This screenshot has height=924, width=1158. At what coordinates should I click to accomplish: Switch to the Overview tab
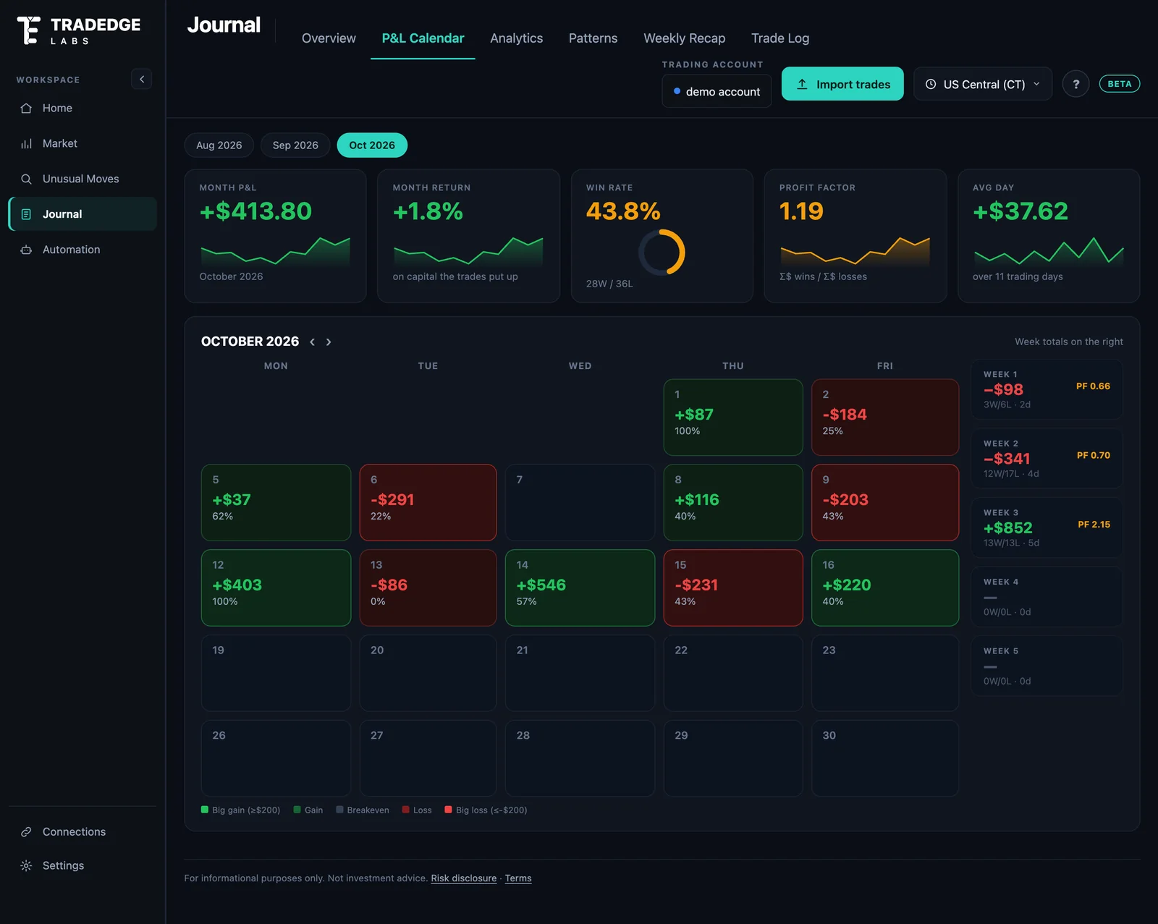(x=329, y=38)
